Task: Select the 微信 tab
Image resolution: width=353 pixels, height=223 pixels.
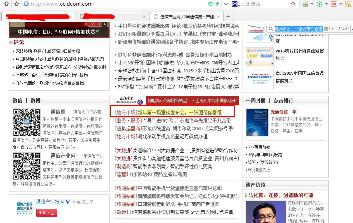Action: [x=17, y=101]
